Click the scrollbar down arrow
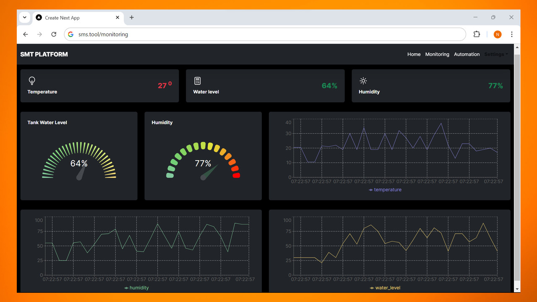This screenshot has height=302, width=537. pyautogui.click(x=517, y=289)
